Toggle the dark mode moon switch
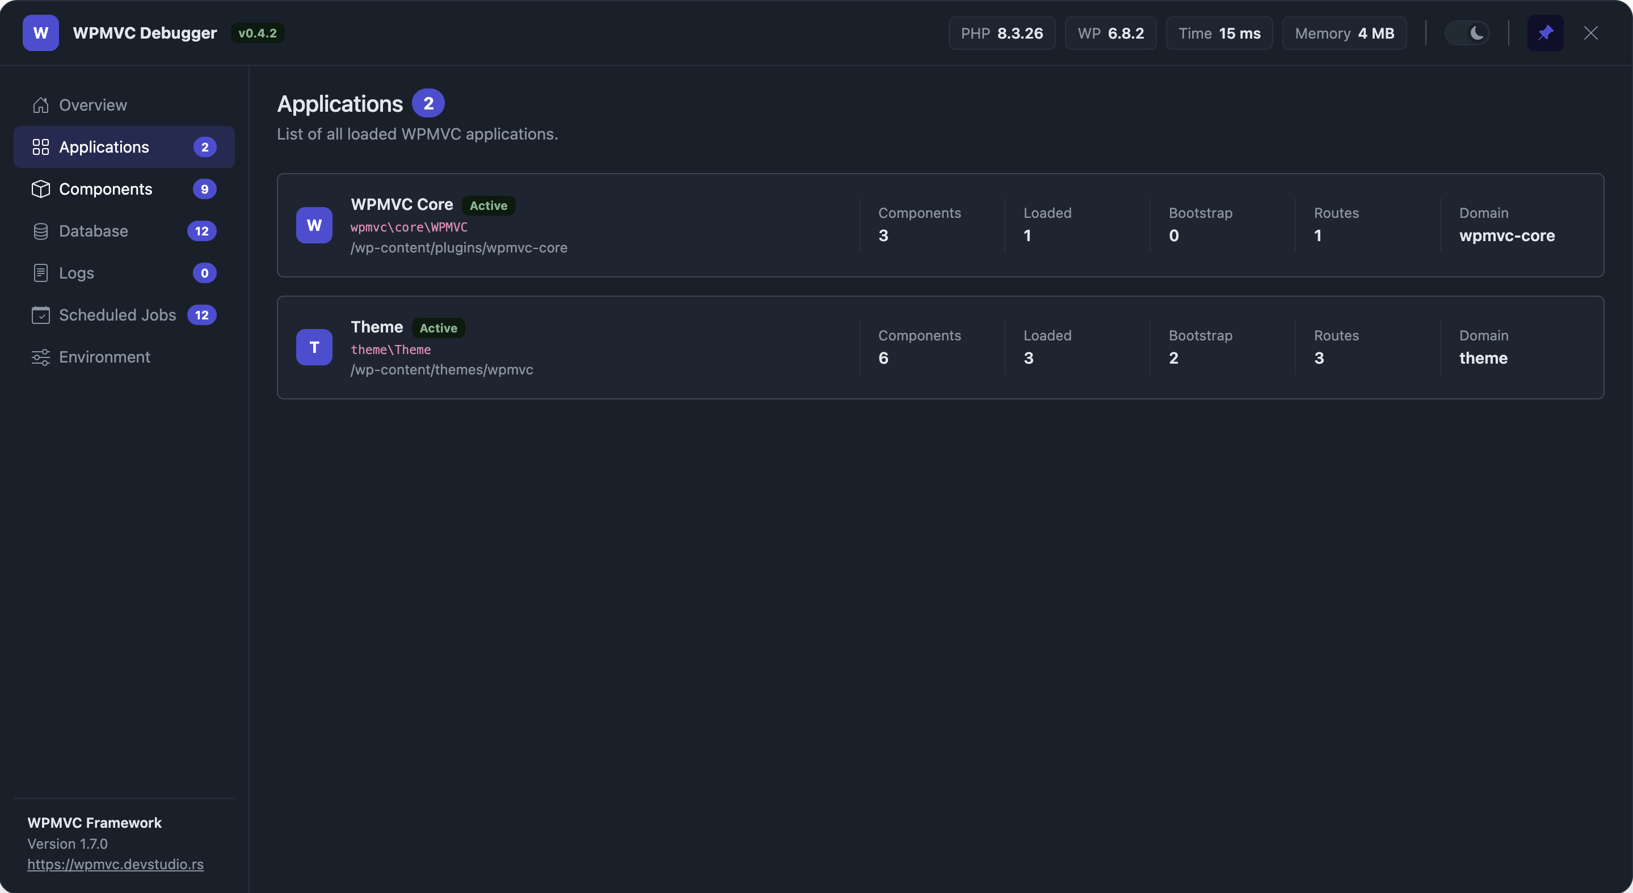Viewport: 1633px width, 893px height. pyautogui.click(x=1466, y=33)
